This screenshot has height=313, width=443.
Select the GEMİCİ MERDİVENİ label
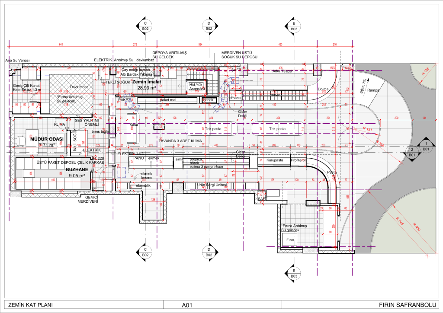coord(88,200)
